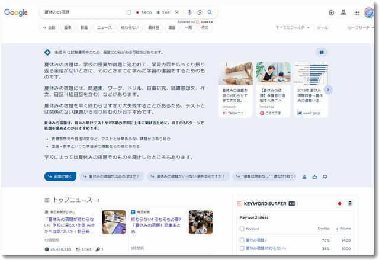Click the 1,063 word count stat
Image resolution: width=379 pixels, height=260 pixels.
coord(83,249)
